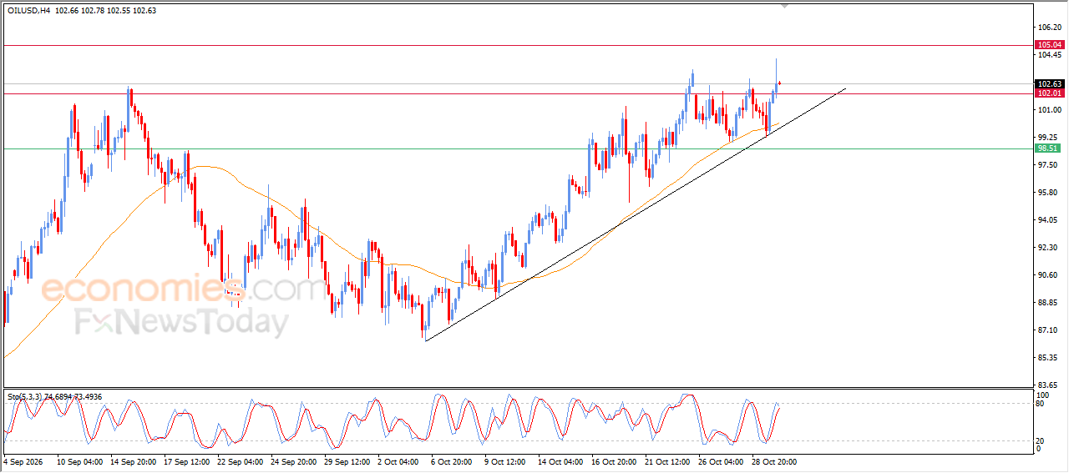Screen dimensions: 1069x473
Task: Click the 9 Oct 12:00 date label
Action: tap(506, 460)
